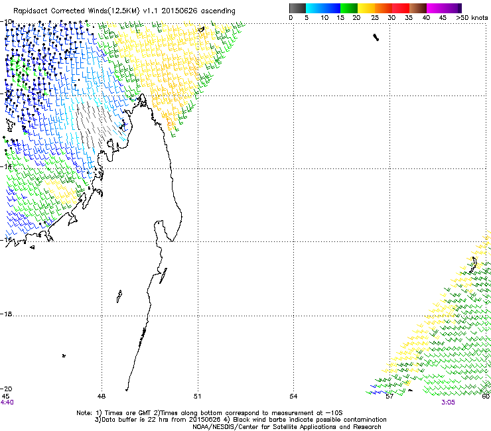Click the dark purple 45-50 knots swatch

pyautogui.click(x=453, y=8)
